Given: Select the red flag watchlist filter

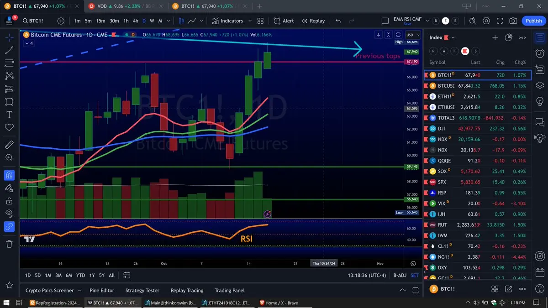Looking at the screenshot, I should 465,51.
